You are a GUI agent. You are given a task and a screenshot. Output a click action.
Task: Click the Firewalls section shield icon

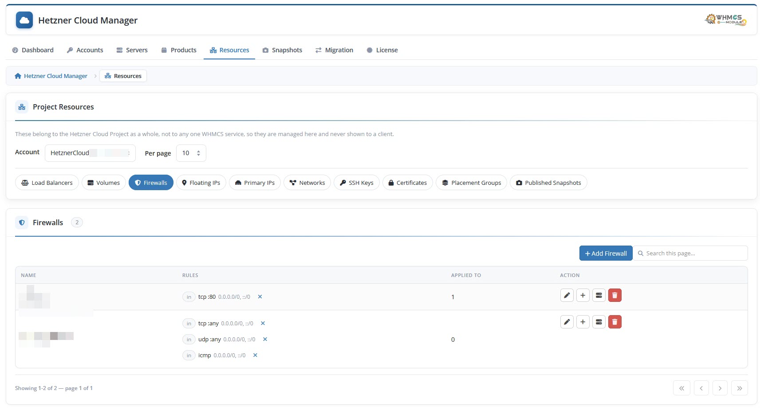[22, 223]
